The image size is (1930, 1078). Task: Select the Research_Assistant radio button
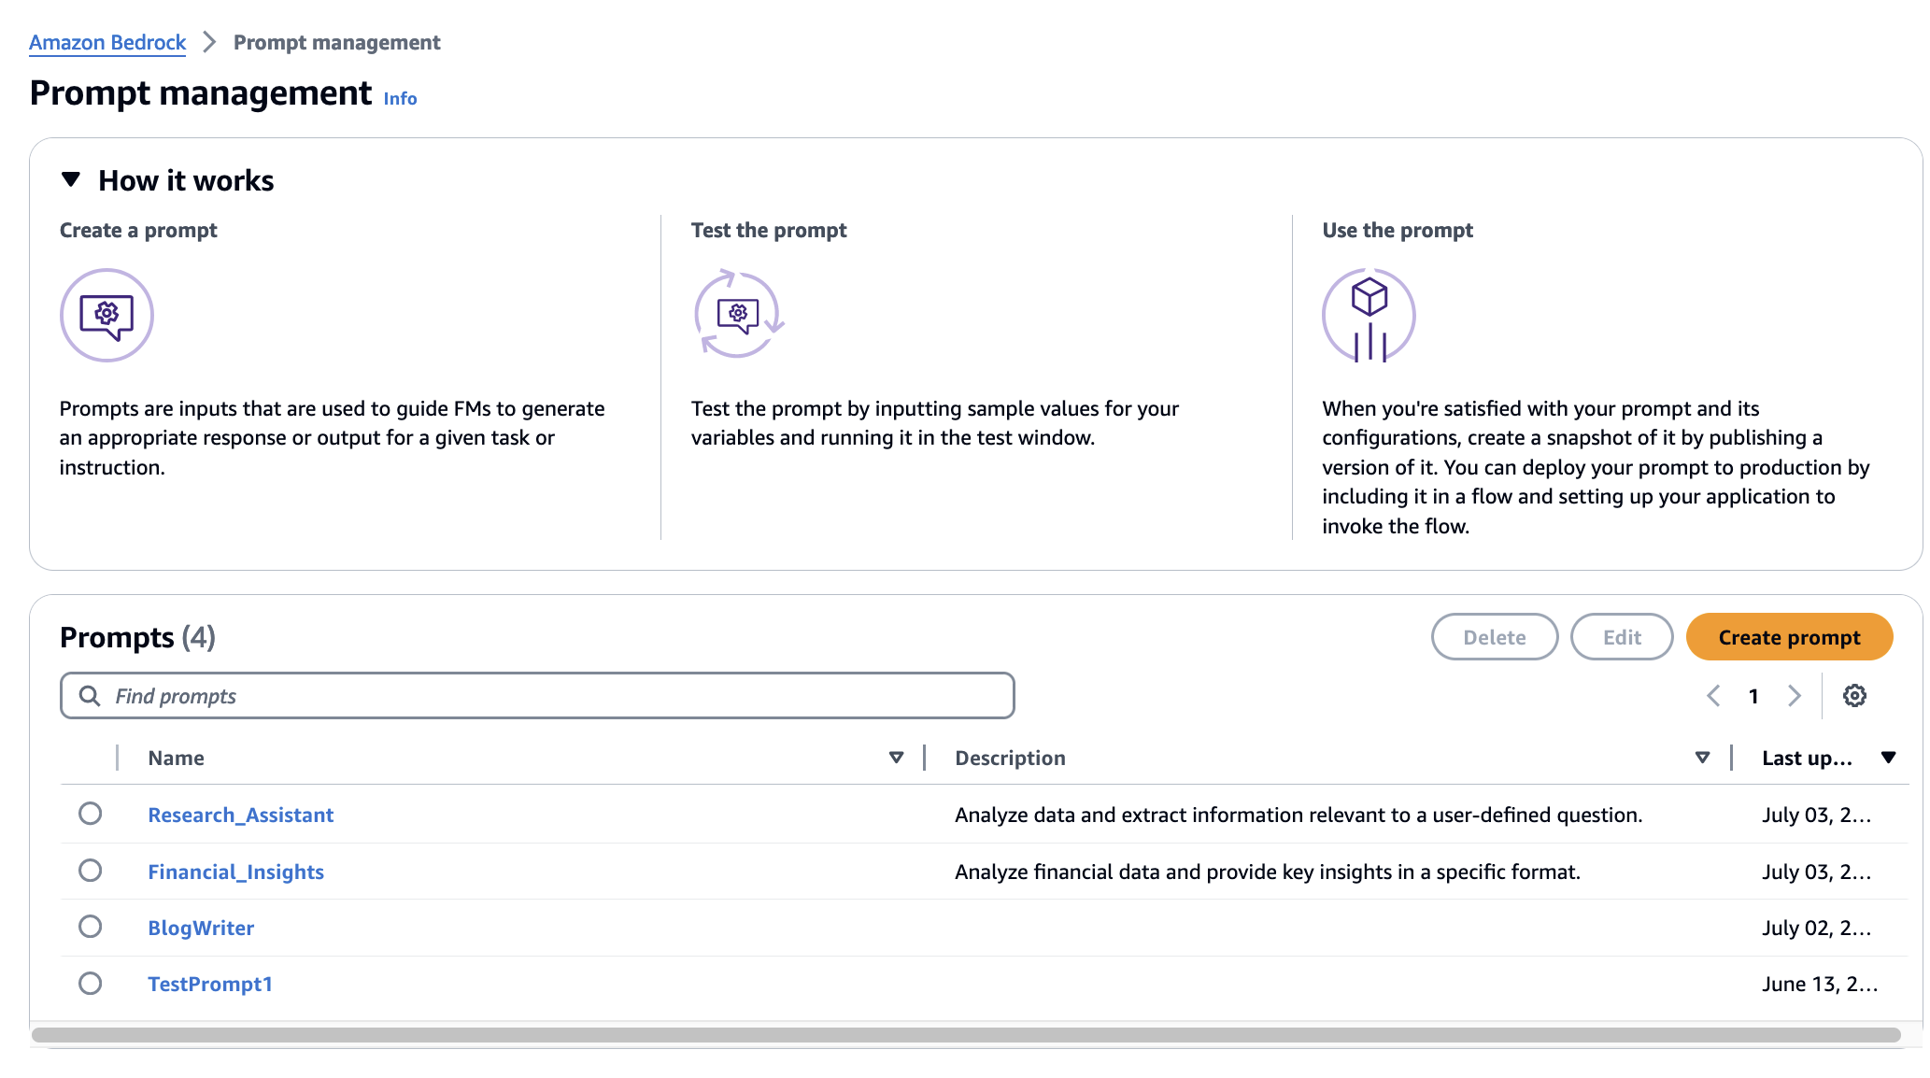click(91, 814)
